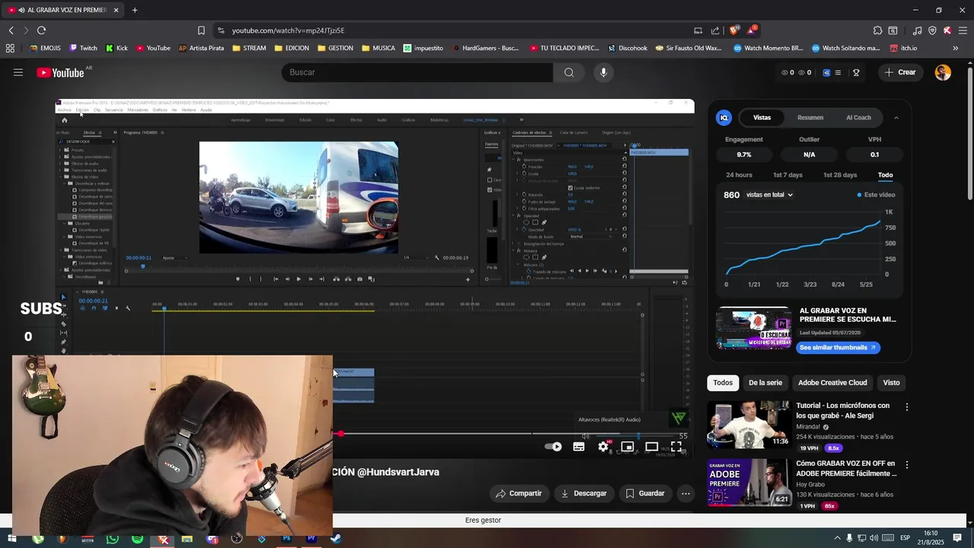Open new tab with plus button
Screen dimensions: 974x548
[135, 10]
